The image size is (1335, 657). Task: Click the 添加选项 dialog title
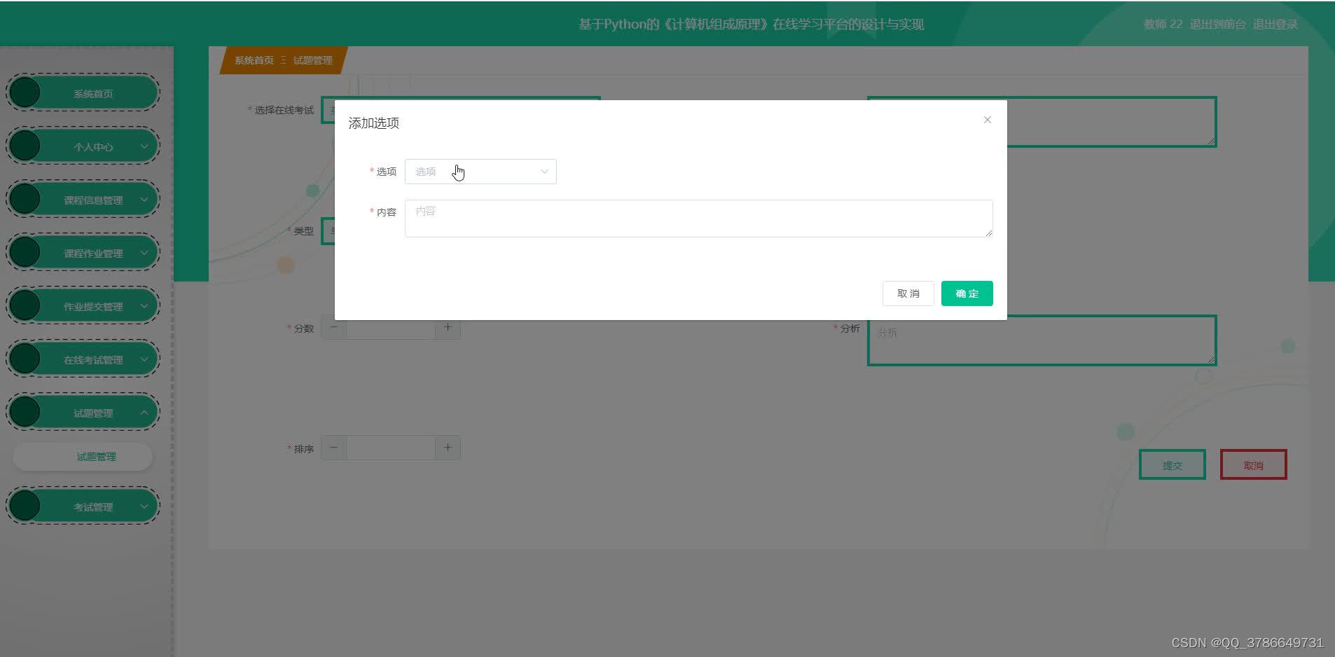[374, 123]
